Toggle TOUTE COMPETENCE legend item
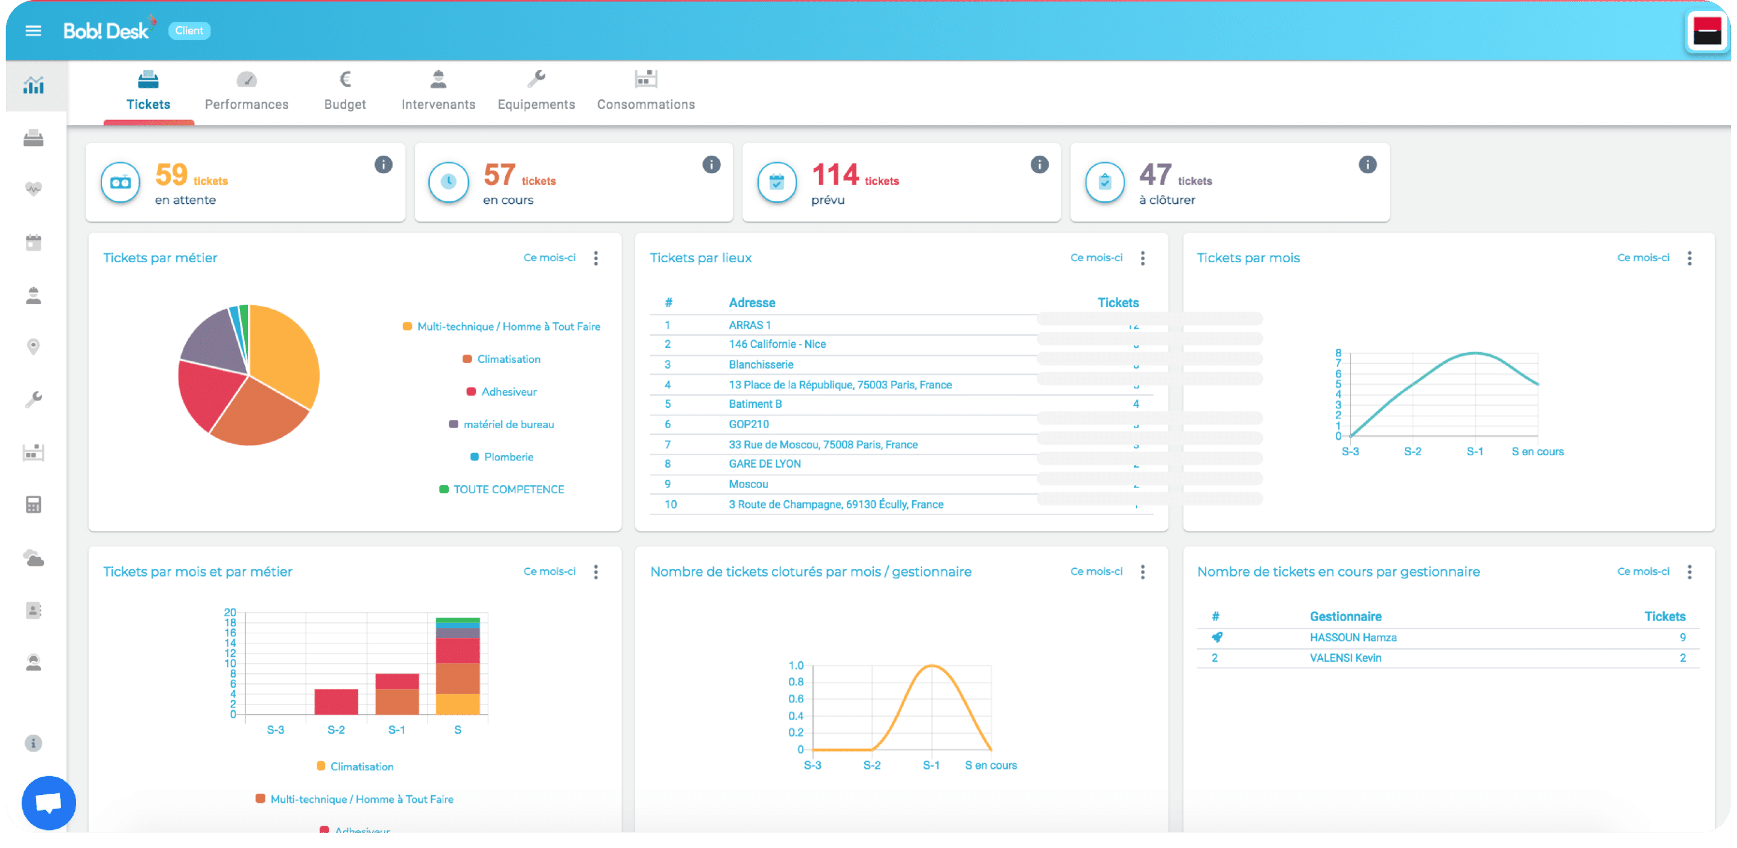Image resolution: width=1737 pixels, height=848 pixels. coord(502,490)
